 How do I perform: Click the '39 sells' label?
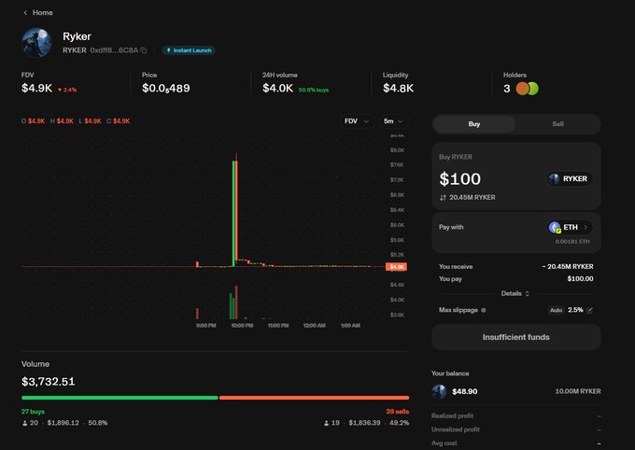click(x=397, y=412)
